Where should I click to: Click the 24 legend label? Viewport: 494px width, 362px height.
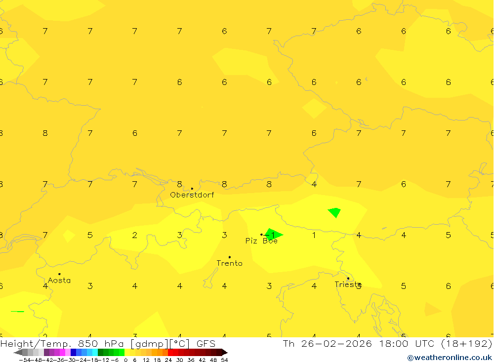[x=168, y=360]
